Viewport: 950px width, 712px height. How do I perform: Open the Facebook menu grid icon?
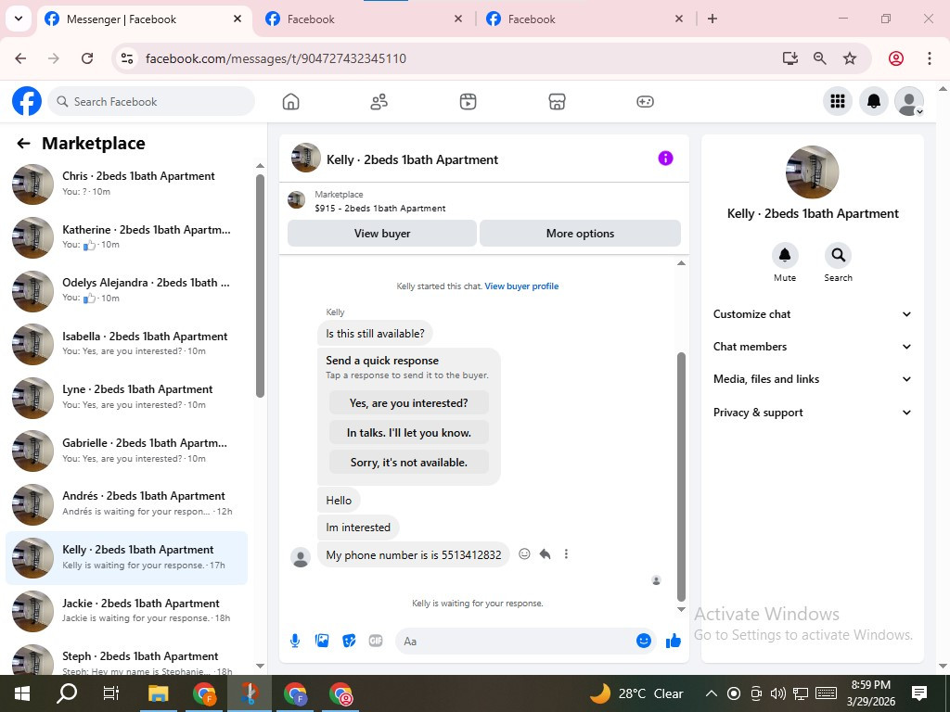tap(838, 101)
